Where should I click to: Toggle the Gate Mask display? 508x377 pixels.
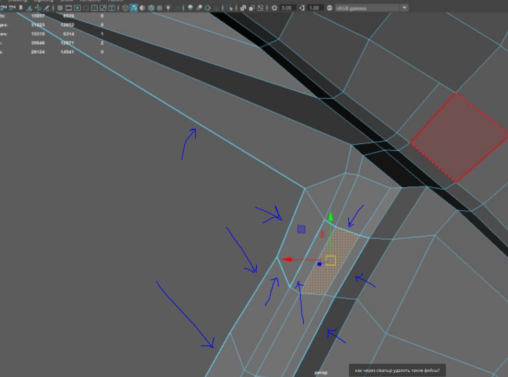pyautogui.click(x=86, y=8)
